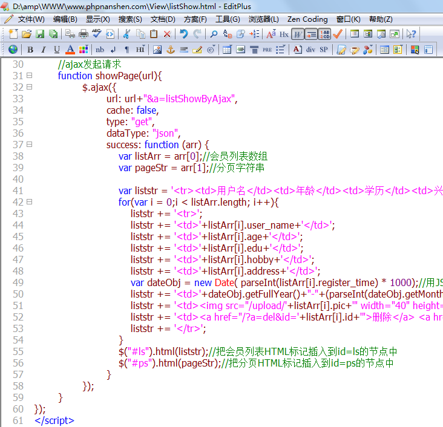Apply Bold HTML tag
Screen dimensions: 443x427
coord(30,50)
